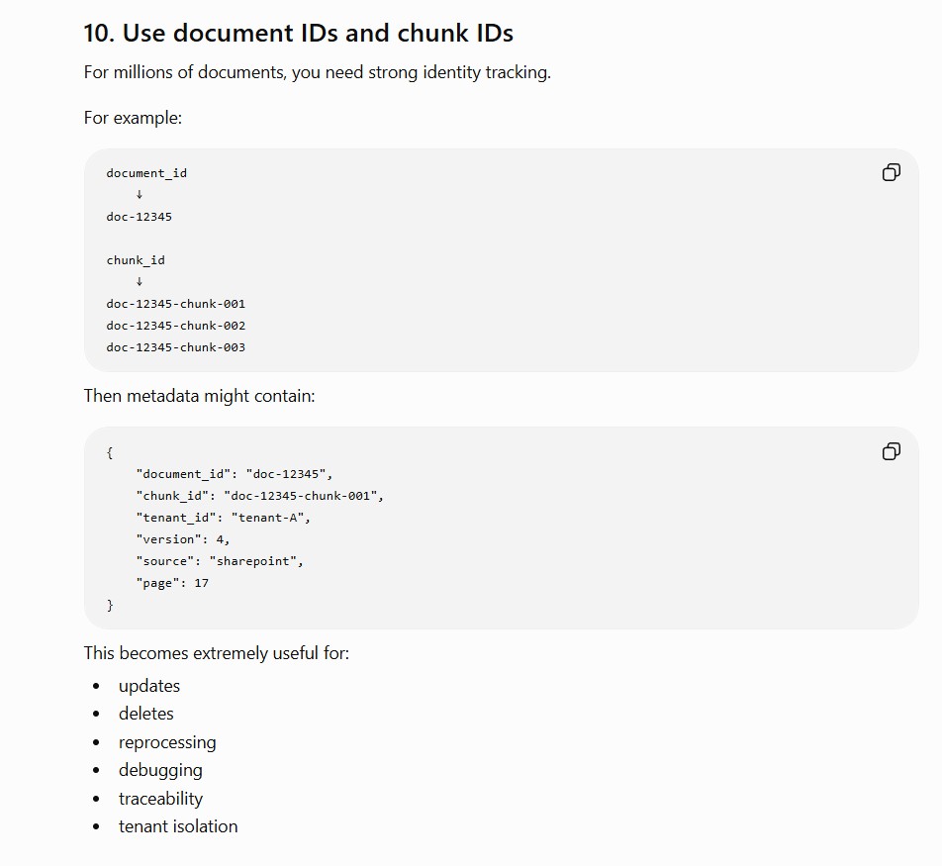Click the "version": 4 line
Viewport: 942px width, 866px height.
click(183, 539)
